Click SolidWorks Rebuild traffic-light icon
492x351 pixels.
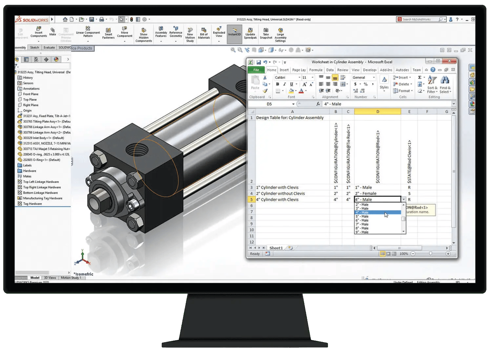click(132, 19)
